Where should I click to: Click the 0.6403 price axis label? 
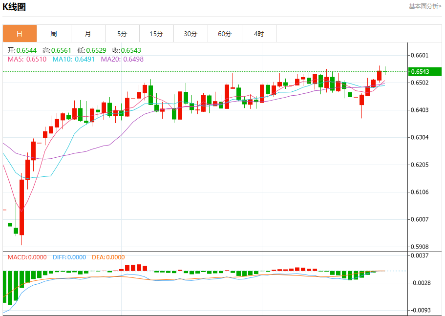click(420, 110)
